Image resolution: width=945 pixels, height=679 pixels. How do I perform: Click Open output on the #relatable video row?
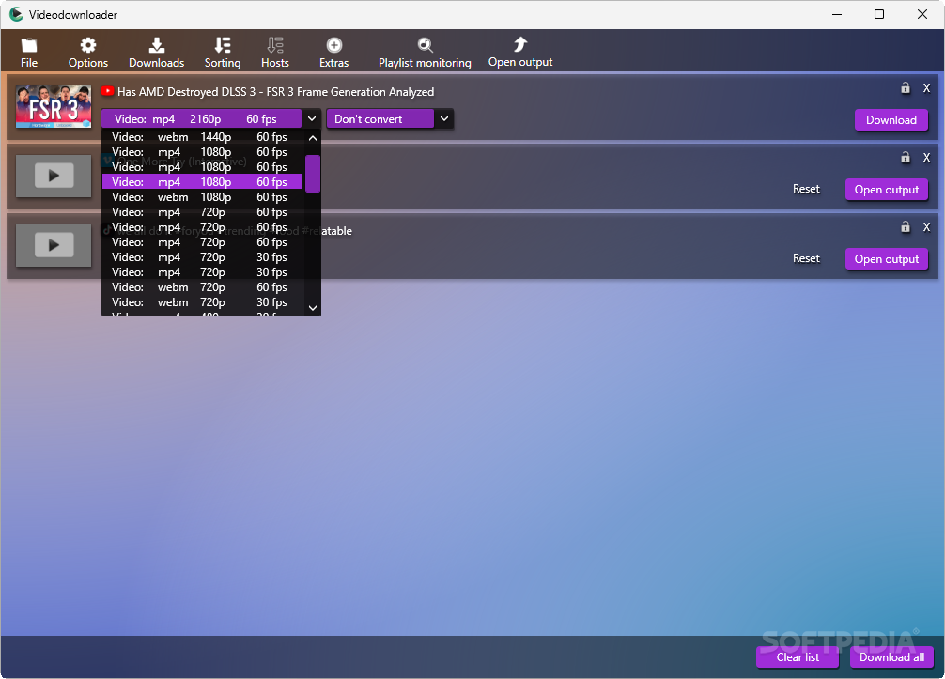pyautogui.click(x=887, y=259)
